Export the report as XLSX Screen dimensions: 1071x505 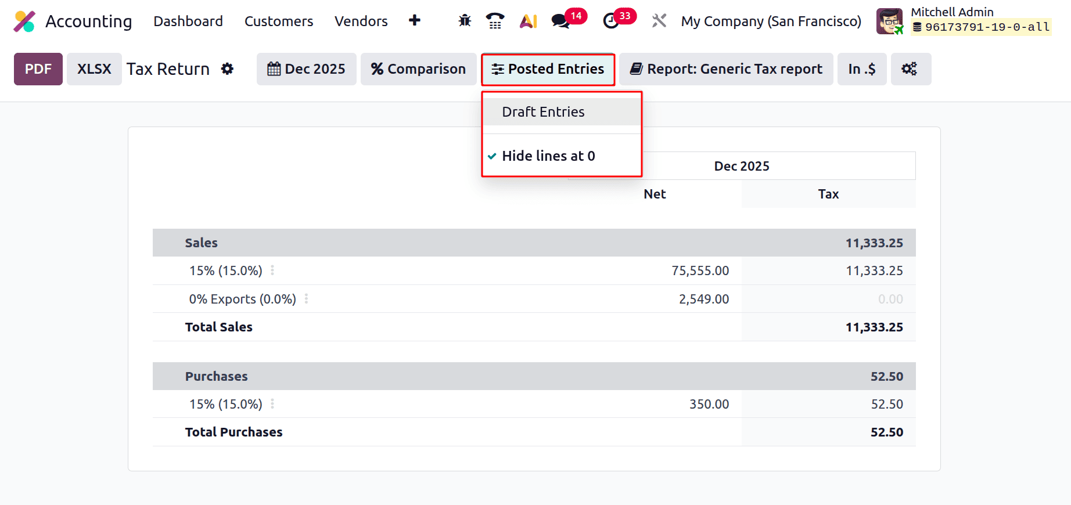(x=94, y=69)
